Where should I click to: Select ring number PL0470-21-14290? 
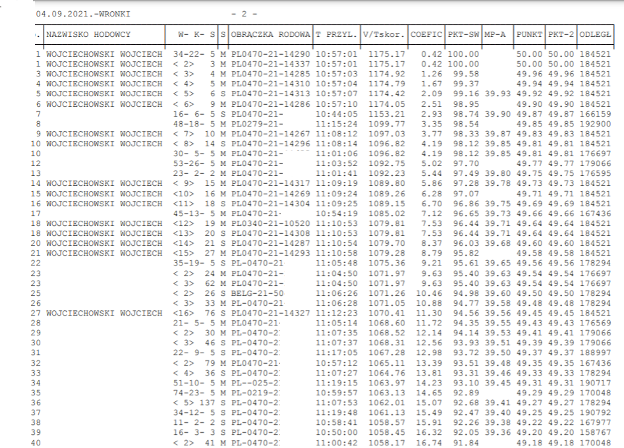coord(270,52)
